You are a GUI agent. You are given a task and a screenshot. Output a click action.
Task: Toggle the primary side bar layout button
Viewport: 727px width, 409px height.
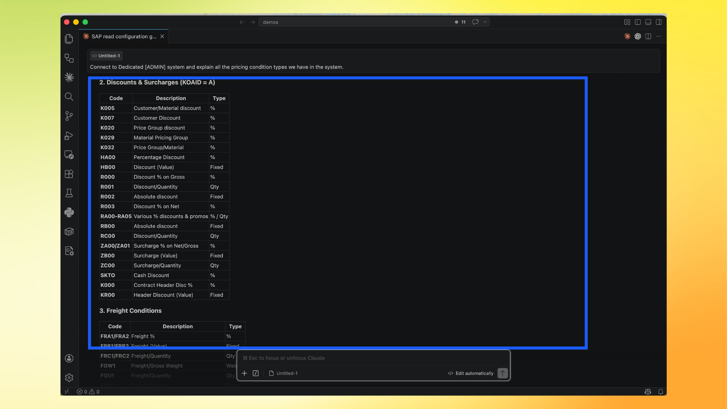638,22
